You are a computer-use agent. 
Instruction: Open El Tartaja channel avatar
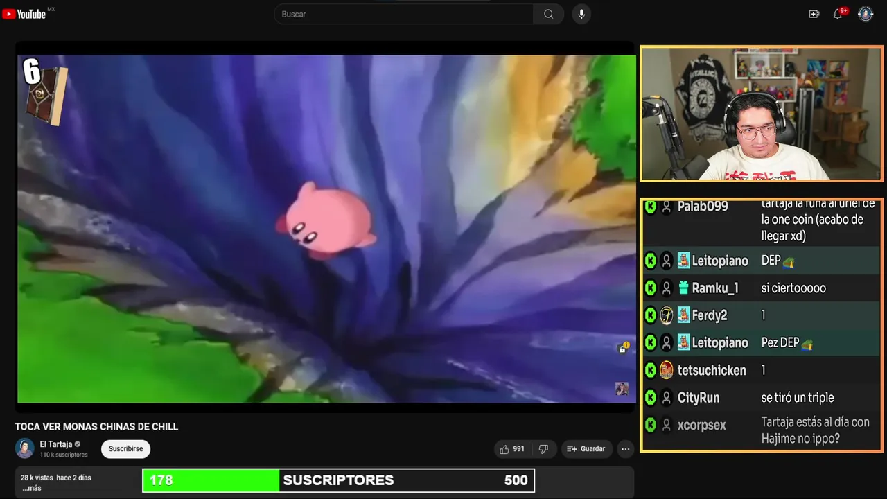25,448
